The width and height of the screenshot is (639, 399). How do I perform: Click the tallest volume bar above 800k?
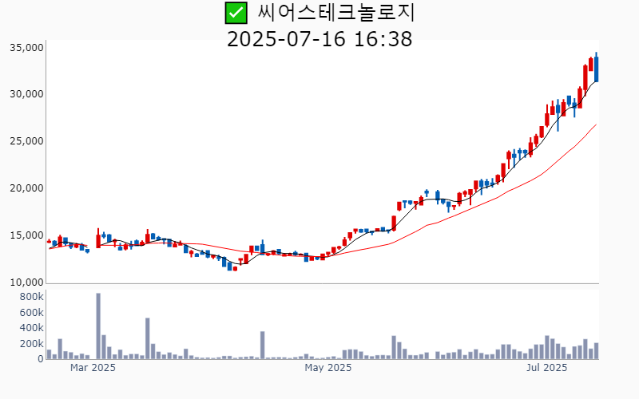pyautogui.click(x=98, y=326)
